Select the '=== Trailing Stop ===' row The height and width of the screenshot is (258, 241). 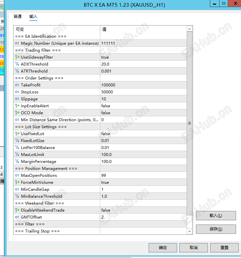(100, 231)
